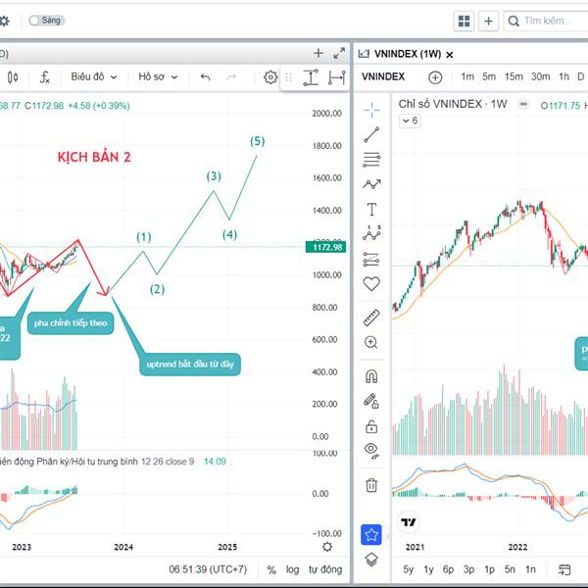Select the trend line drawing tool

[x=371, y=135]
